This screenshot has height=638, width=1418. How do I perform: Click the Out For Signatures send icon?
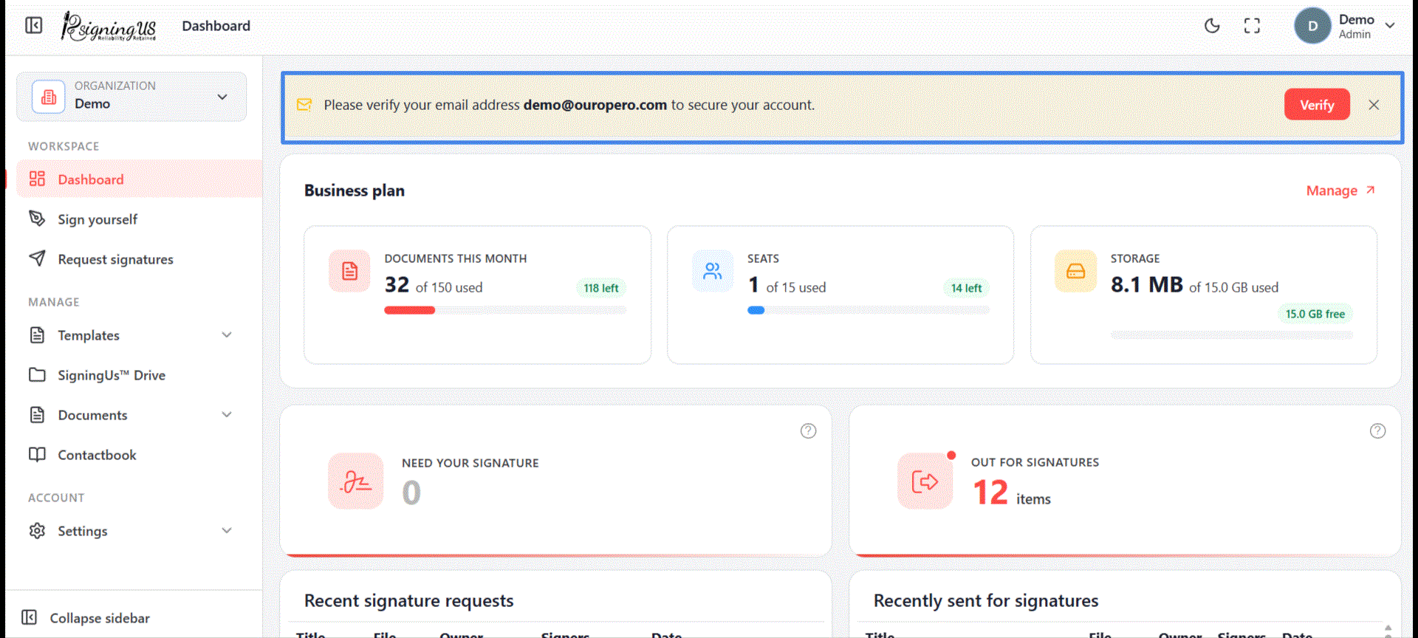(925, 481)
